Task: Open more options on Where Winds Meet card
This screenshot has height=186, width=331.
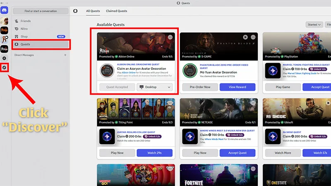Action: pos(253,103)
